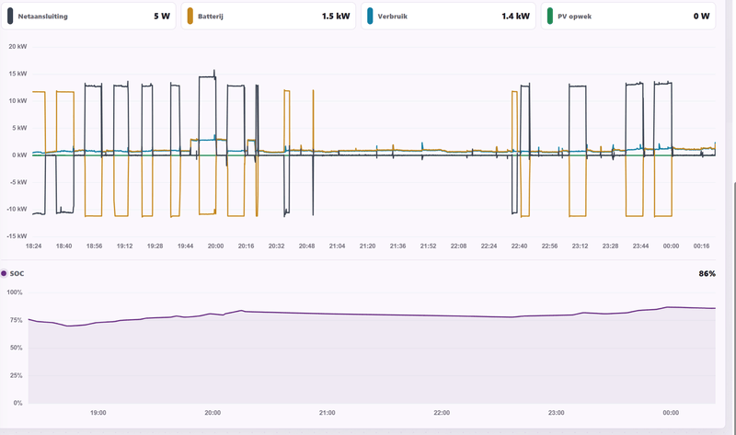
Task: Toggle the PV opwek series card
Action: pyautogui.click(x=628, y=16)
